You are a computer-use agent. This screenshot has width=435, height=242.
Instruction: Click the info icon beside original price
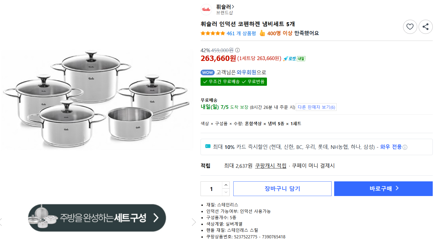pos(238,50)
